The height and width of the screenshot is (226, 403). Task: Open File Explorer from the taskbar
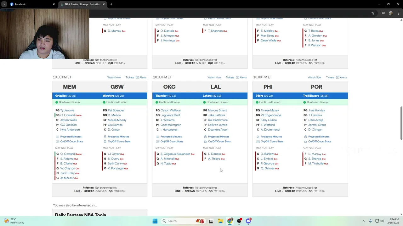tap(220, 221)
